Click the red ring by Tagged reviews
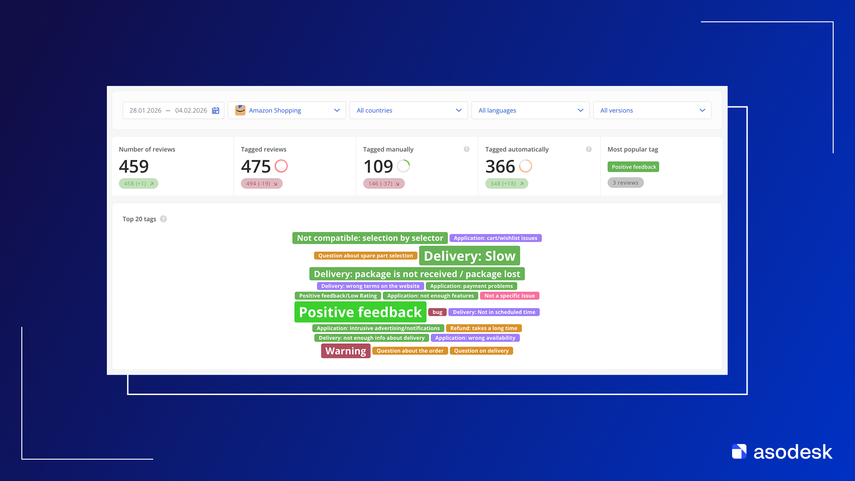This screenshot has height=481, width=855. pyautogui.click(x=281, y=166)
